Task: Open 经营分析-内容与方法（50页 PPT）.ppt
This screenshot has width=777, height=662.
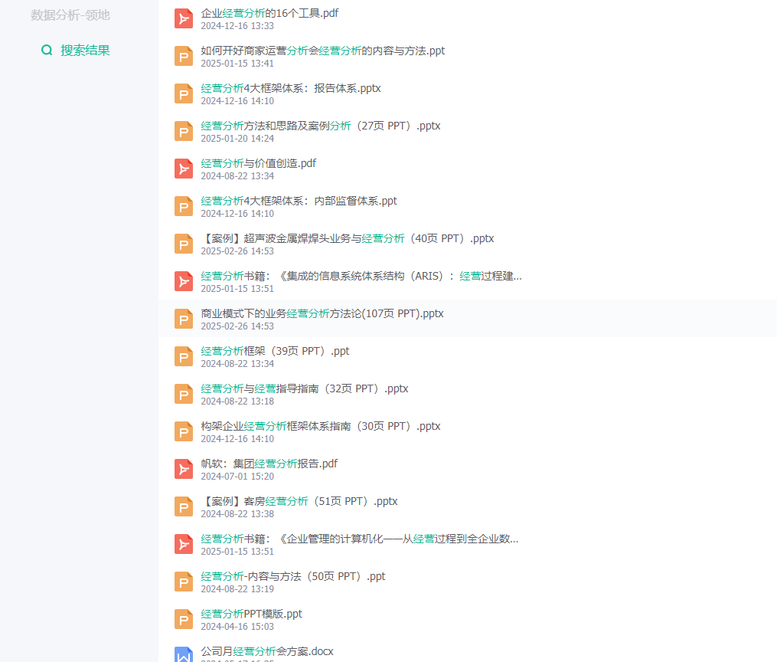Action: pos(293,577)
